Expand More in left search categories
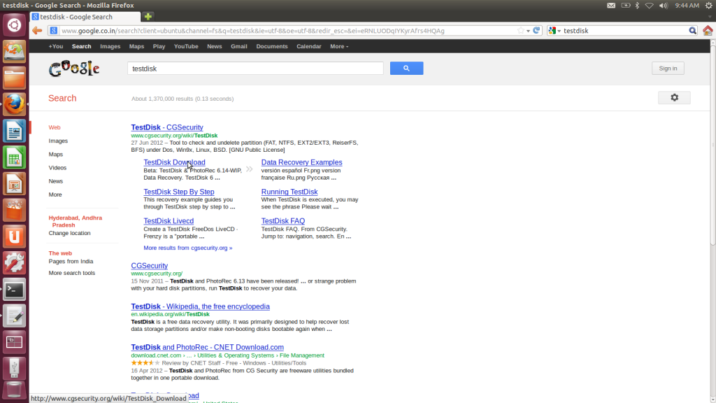Viewport: 716px width, 403px height. [x=55, y=195]
